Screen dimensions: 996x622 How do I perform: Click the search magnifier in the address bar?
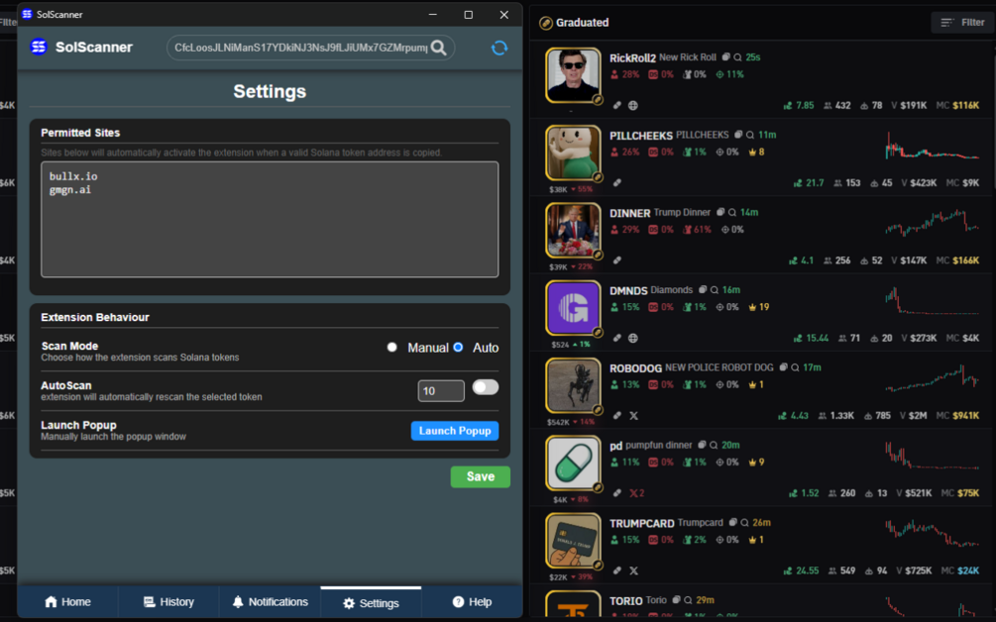(438, 48)
